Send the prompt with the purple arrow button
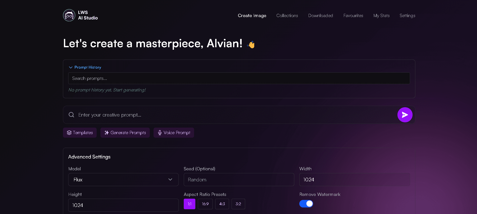Screen dimensions: 477x214 405,115
